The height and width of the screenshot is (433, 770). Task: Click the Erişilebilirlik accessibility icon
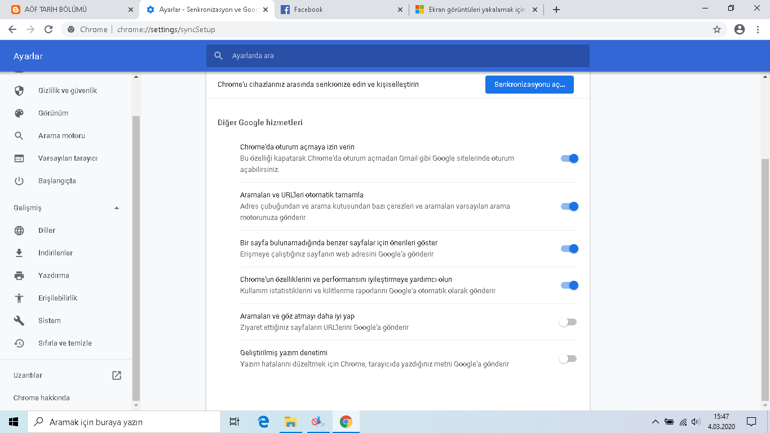(19, 298)
